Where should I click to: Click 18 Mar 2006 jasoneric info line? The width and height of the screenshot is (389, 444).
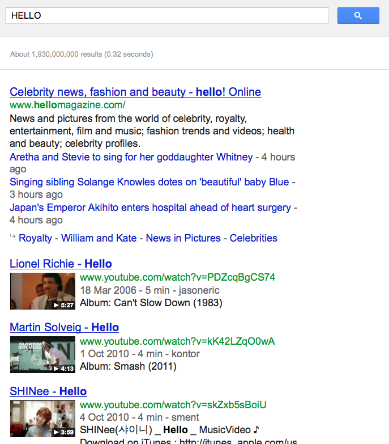(149, 290)
